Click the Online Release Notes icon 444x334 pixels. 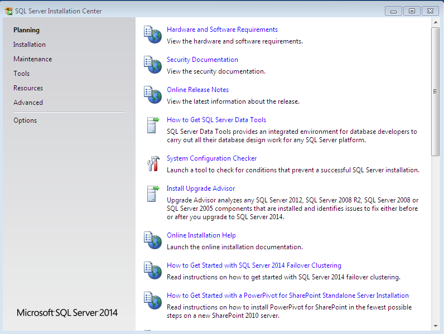coord(152,95)
